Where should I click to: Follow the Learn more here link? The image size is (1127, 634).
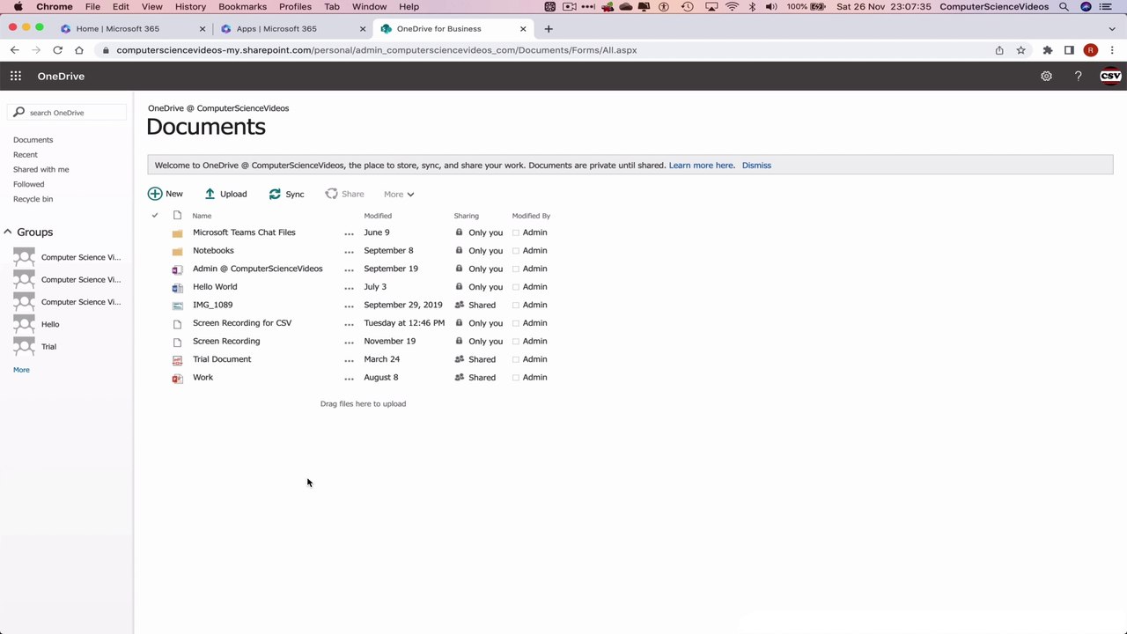(702, 166)
